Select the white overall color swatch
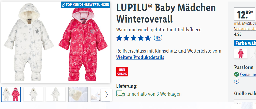Viewport: 256px width, 109px height. (x=253, y=53)
